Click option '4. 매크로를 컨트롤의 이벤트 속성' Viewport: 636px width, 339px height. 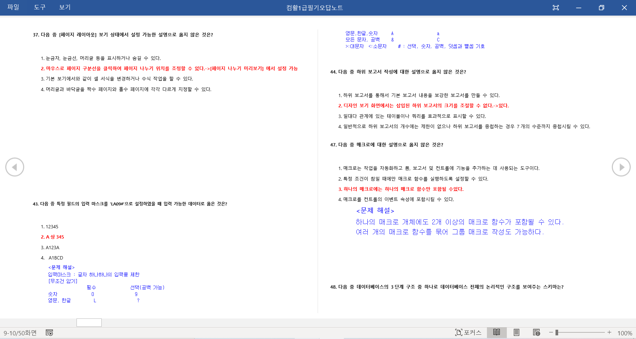(396, 199)
